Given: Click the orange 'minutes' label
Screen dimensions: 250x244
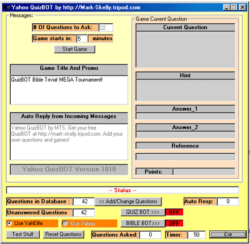Looking at the screenshot, I should (x=100, y=39).
